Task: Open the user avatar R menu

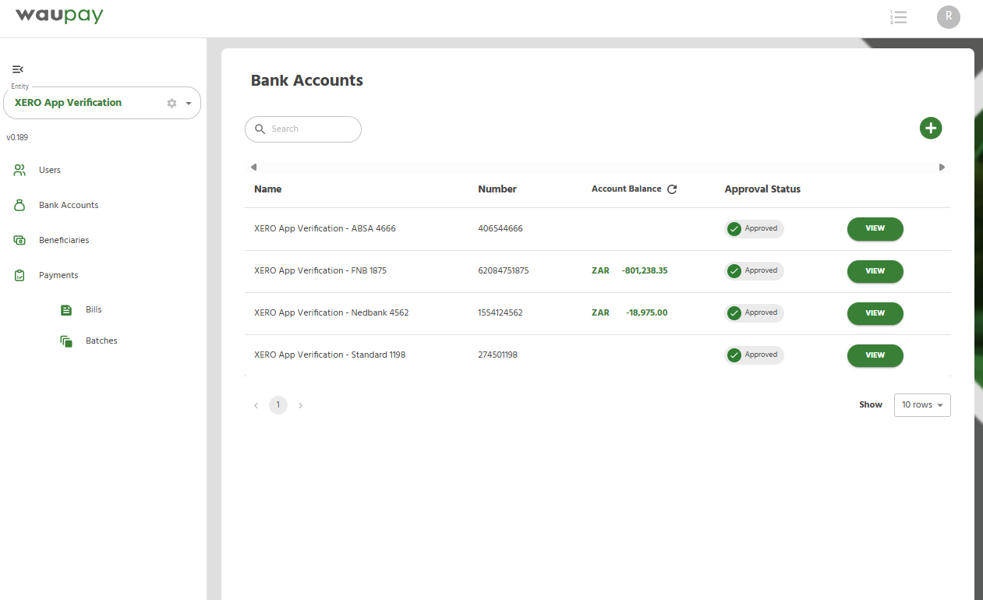Action: pyautogui.click(x=949, y=17)
